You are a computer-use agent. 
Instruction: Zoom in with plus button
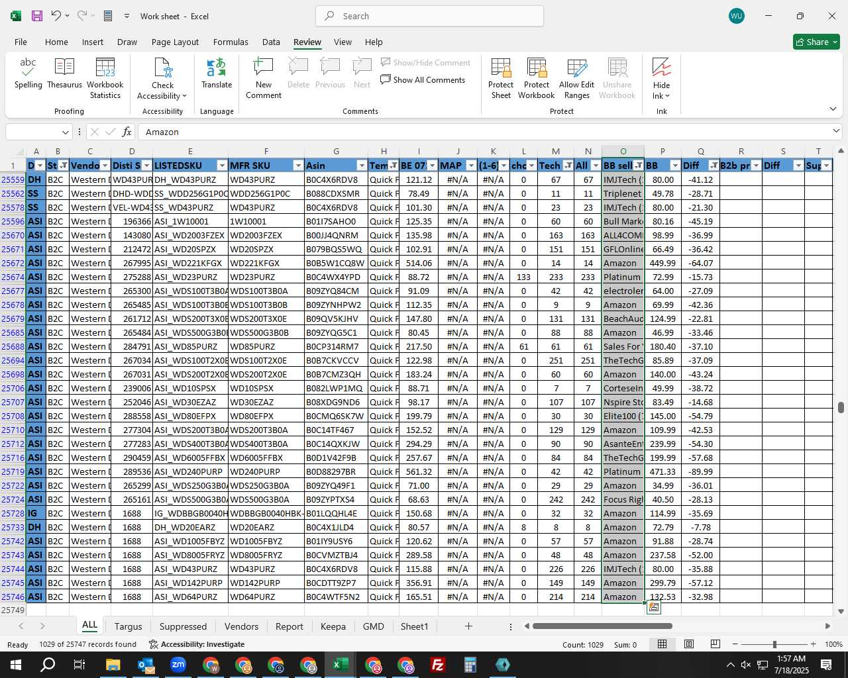814,644
